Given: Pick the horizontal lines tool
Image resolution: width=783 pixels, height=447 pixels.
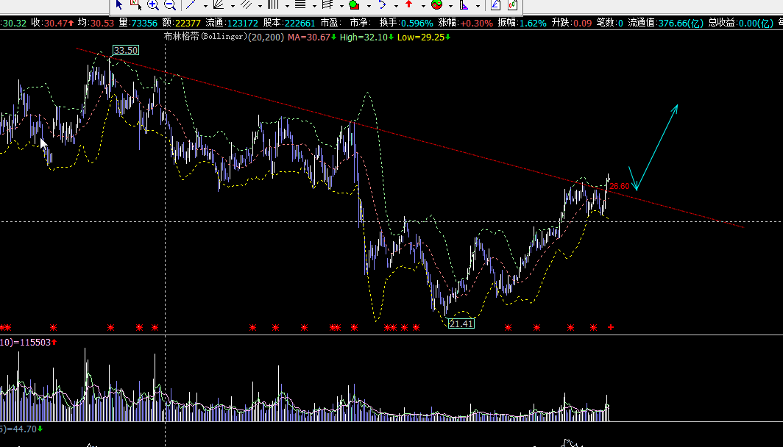Looking at the screenshot, I should point(300,5).
